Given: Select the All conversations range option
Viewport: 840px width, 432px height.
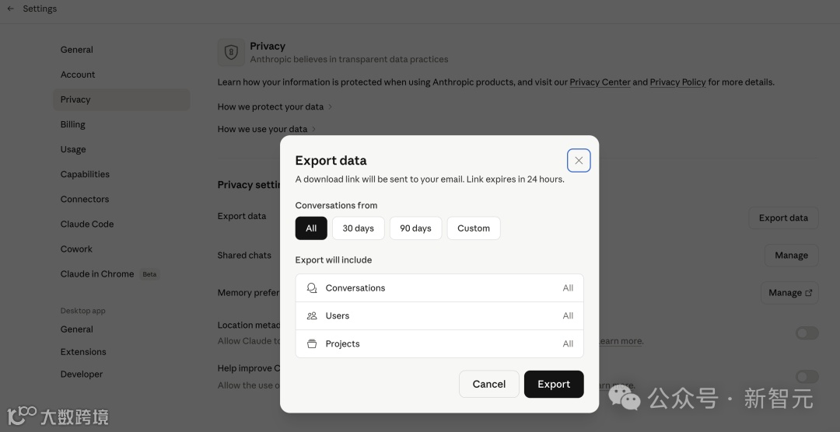Looking at the screenshot, I should tap(311, 228).
